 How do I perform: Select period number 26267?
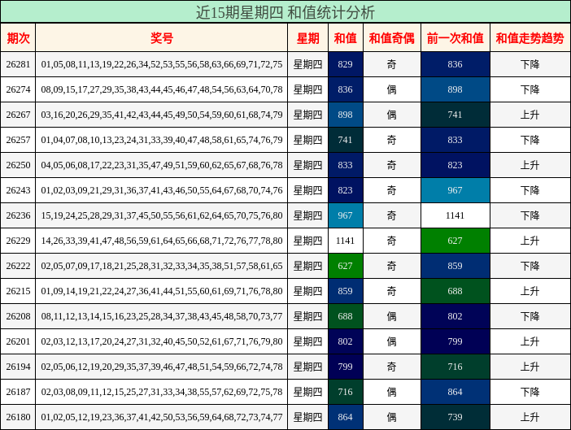coord(18,115)
